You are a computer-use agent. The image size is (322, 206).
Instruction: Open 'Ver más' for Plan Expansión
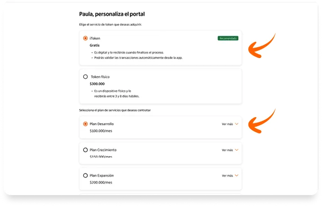(227, 176)
